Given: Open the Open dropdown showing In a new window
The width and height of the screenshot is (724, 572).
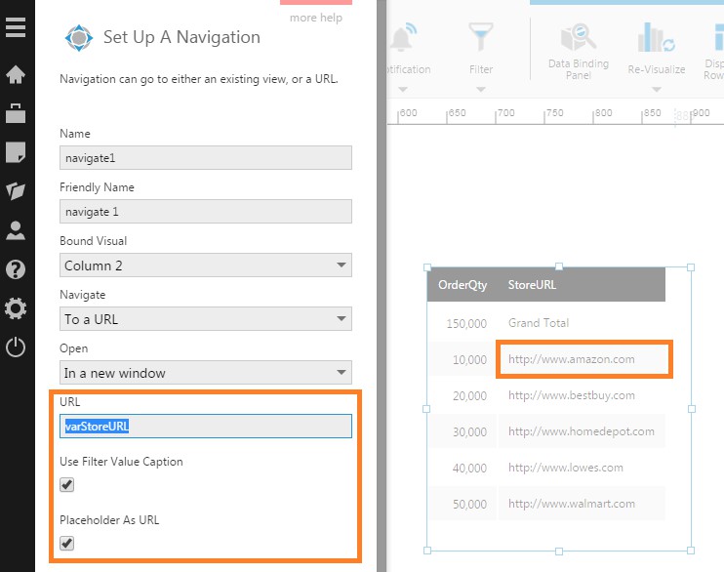Looking at the screenshot, I should 206,373.
